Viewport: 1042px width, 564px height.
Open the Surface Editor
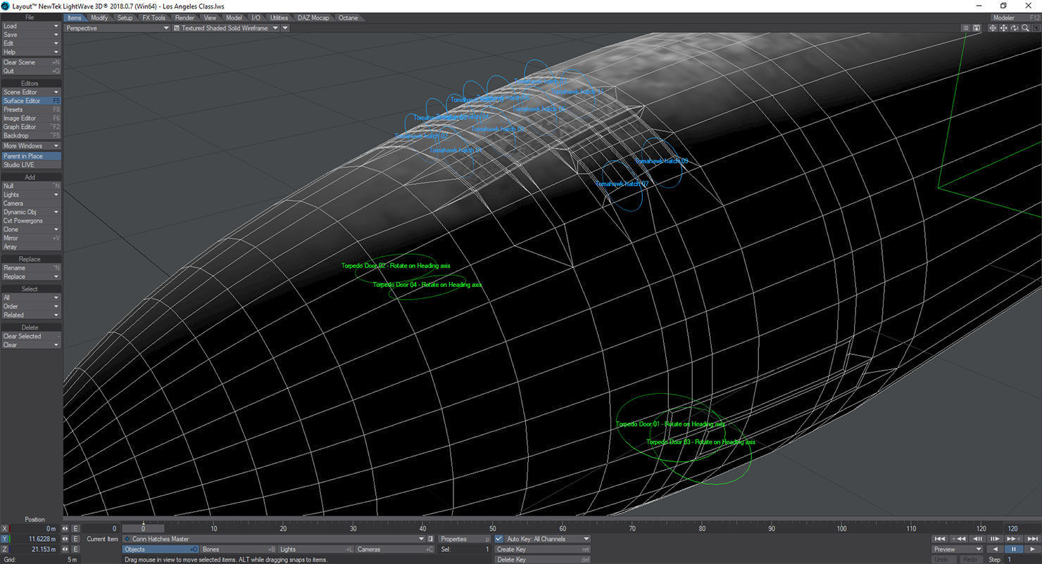[x=31, y=101]
